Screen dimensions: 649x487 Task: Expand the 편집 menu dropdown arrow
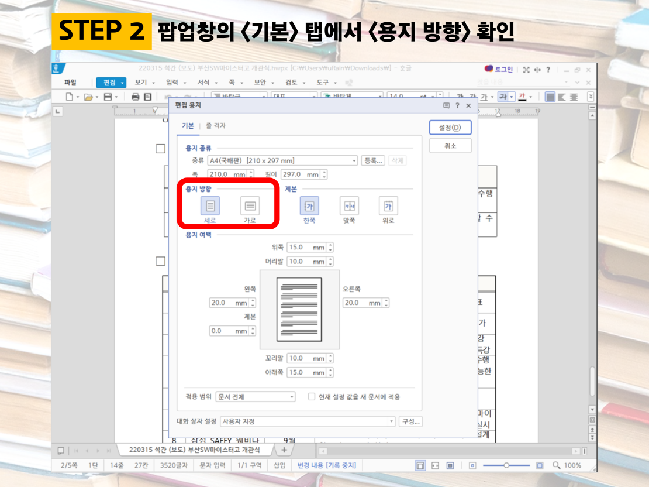coord(123,83)
